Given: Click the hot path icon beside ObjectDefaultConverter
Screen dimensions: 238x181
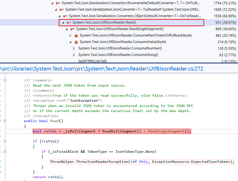Looking at the screenshot, I should 65,16.
